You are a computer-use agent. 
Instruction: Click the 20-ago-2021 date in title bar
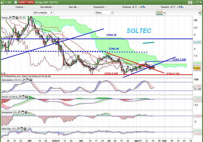click(42, 2)
